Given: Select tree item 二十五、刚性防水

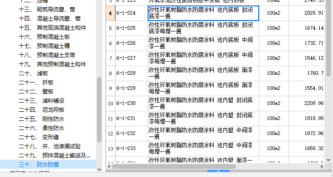Looking at the screenshot, I should pyautogui.click(x=41, y=119).
